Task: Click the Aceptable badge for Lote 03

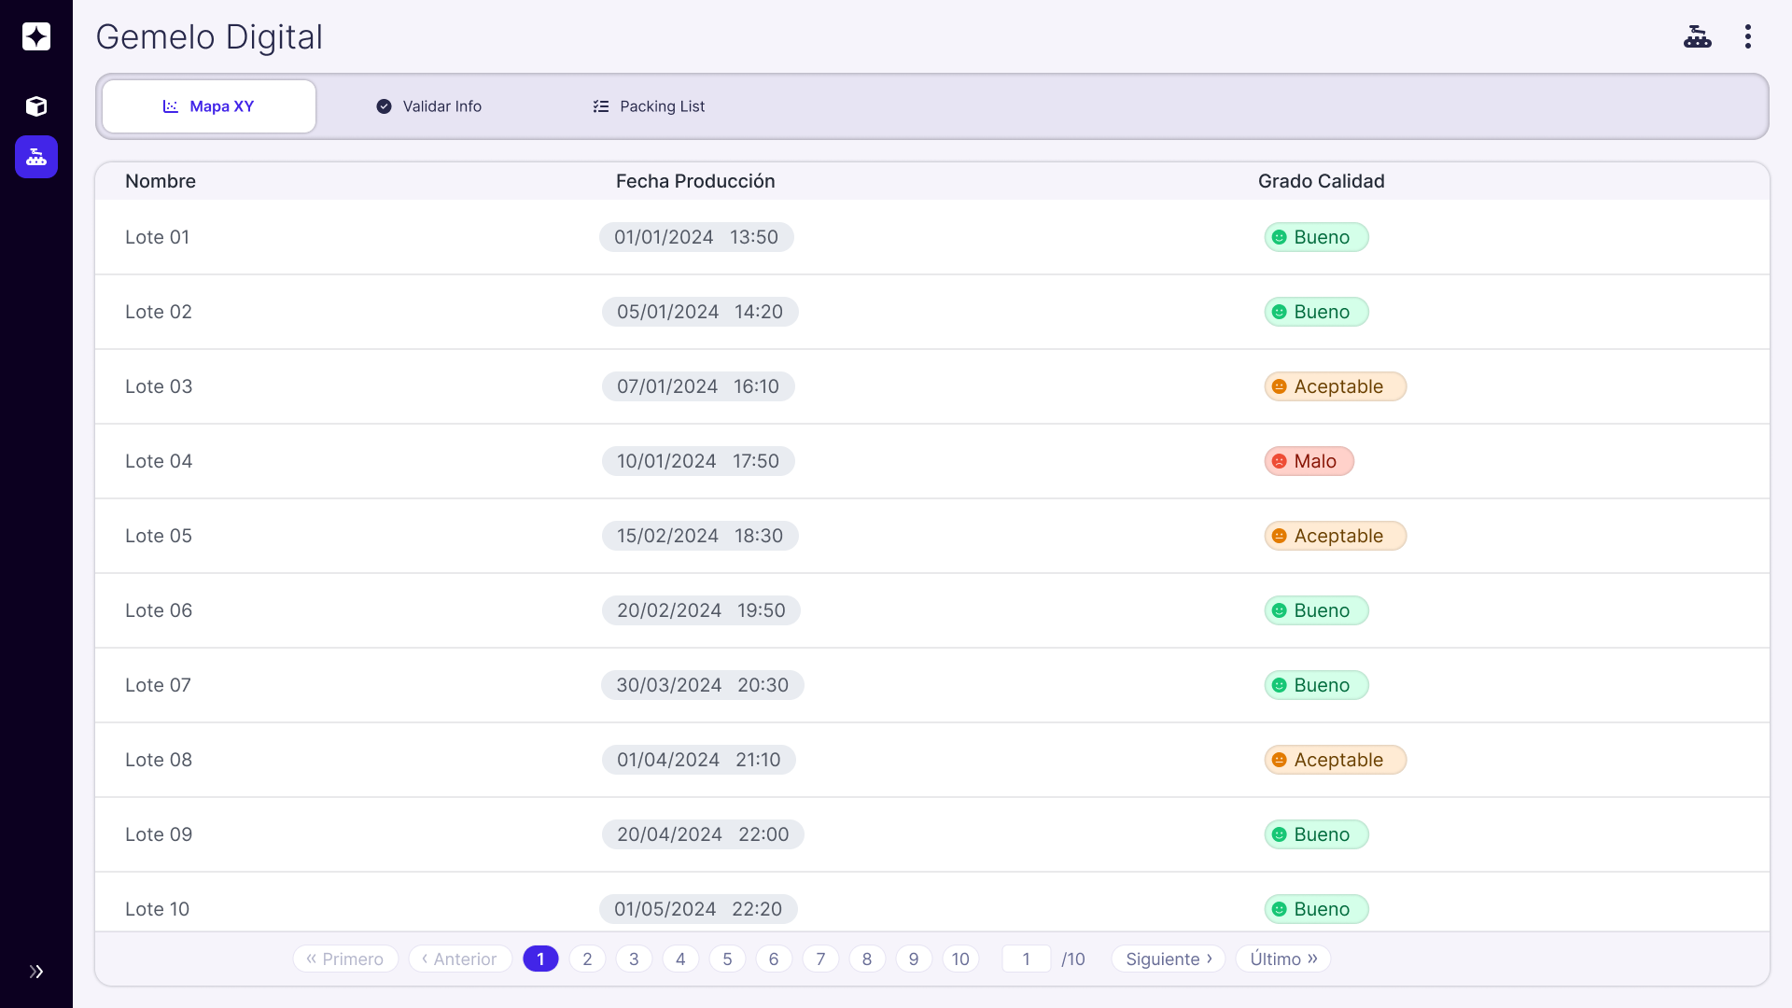Action: point(1335,386)
